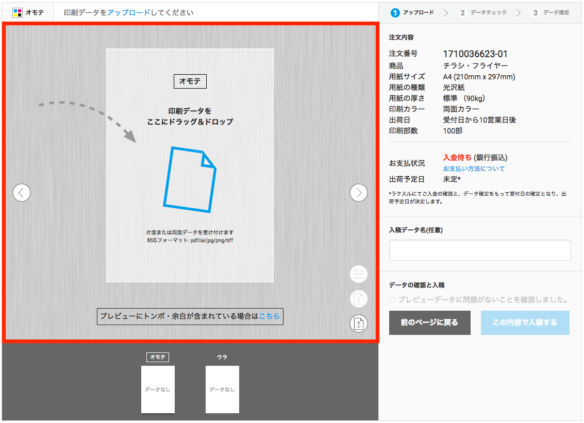
Task: Open the adjustment sliders icon
Action: tap(359, 274)
